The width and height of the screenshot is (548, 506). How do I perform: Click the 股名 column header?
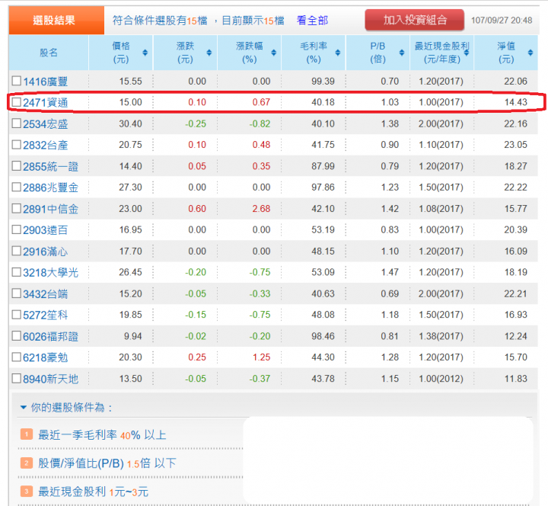[49, 53]
